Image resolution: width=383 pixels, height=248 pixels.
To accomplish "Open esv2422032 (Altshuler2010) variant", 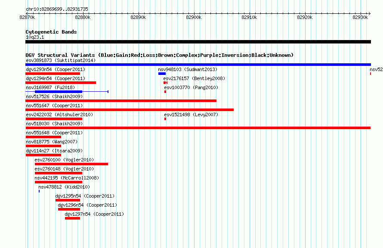I will (x=59, y=115).
